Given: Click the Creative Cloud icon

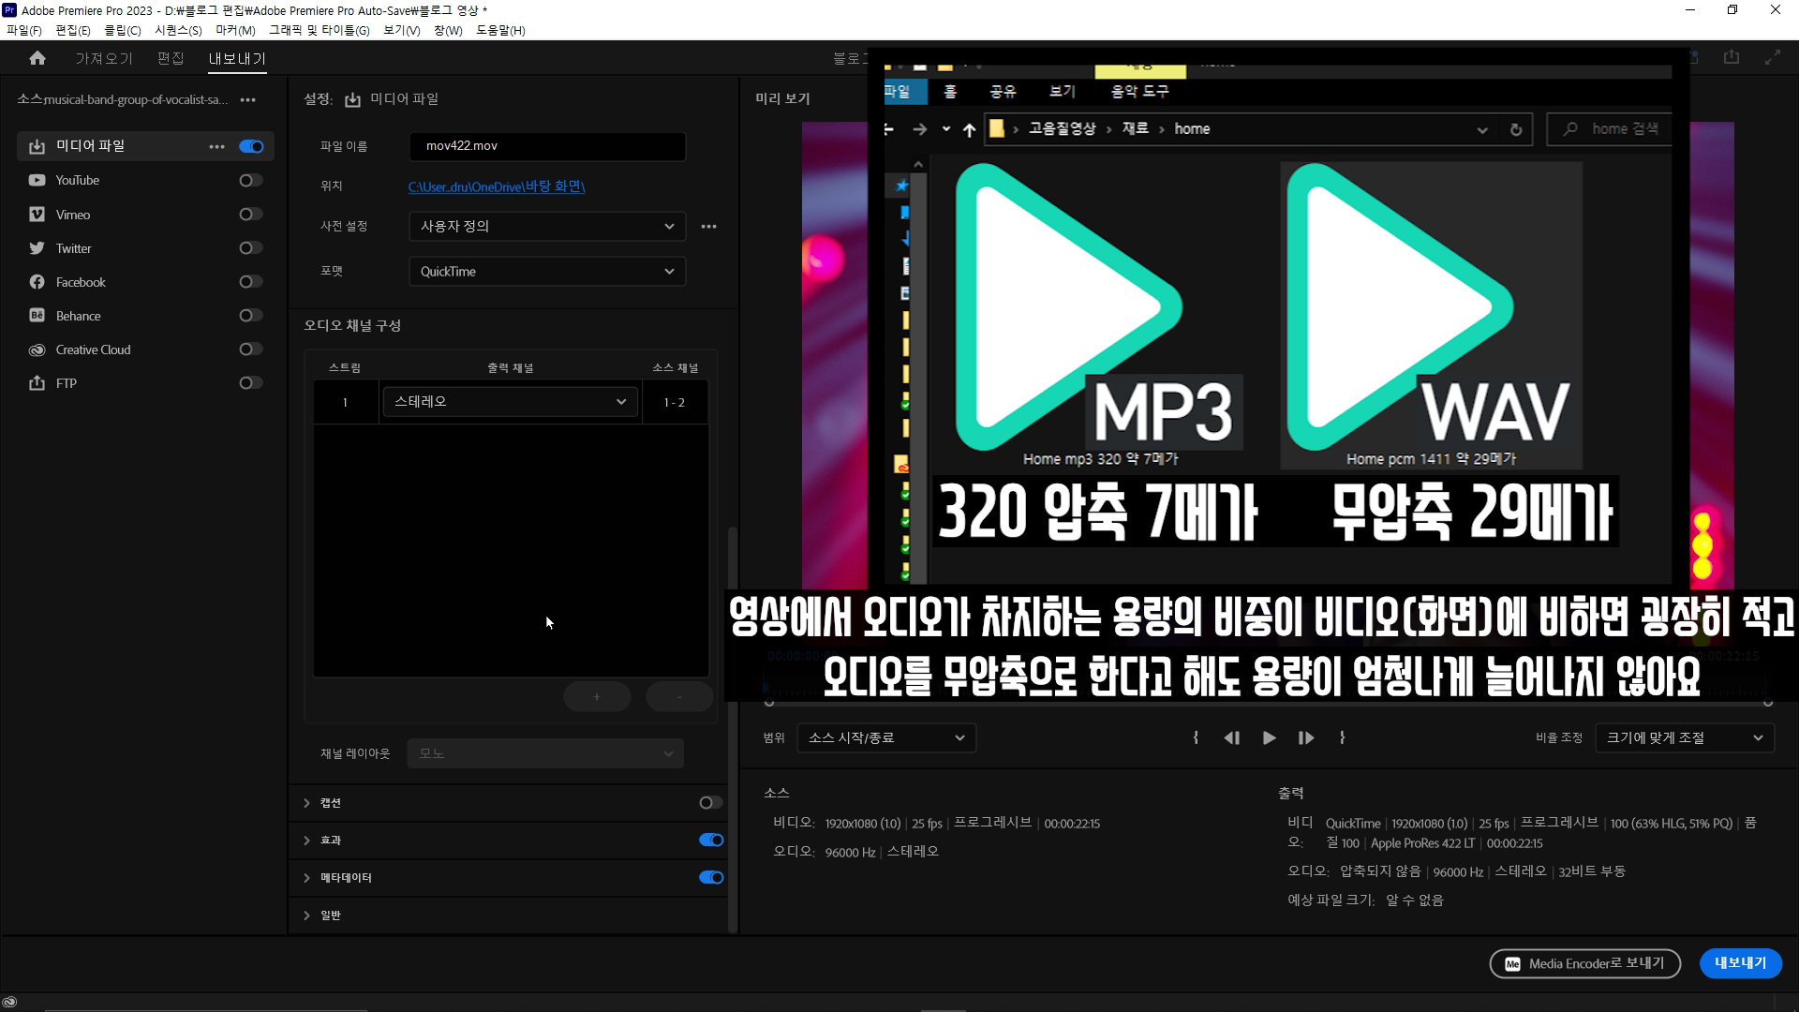Looking at the screenshot, I should (x=37, y=350).
